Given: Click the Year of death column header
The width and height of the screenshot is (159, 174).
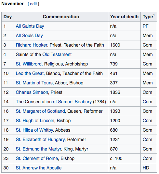Looking at the screenshot, I should tap(124, 17).
